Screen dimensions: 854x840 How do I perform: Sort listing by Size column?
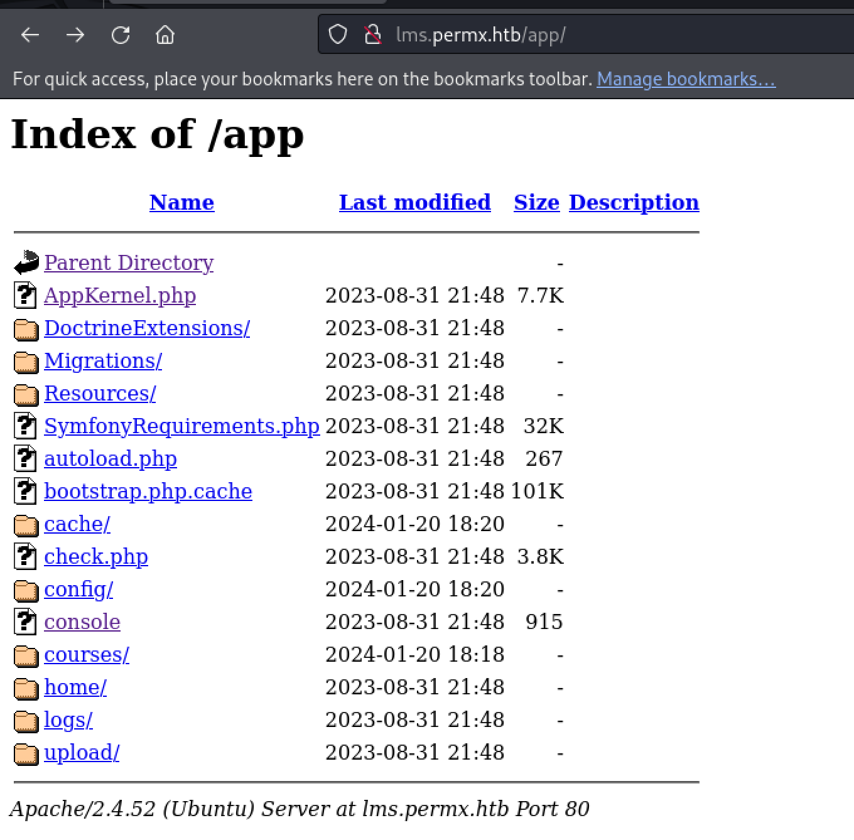536,202
